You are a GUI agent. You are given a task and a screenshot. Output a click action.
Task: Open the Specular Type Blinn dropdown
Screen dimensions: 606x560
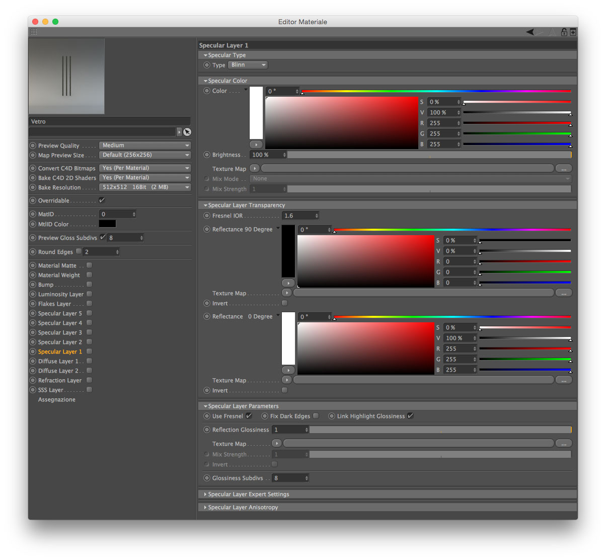(x=248, y=65)
